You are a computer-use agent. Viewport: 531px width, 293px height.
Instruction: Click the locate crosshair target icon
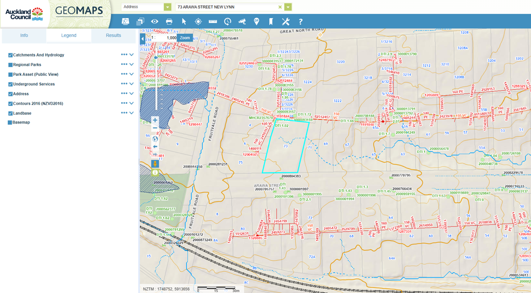[x=198, y=21]
